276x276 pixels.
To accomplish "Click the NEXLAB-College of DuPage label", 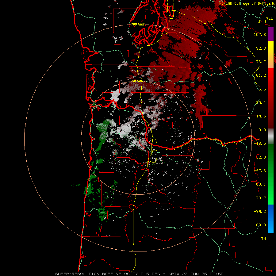I will (x=247, y=3).
